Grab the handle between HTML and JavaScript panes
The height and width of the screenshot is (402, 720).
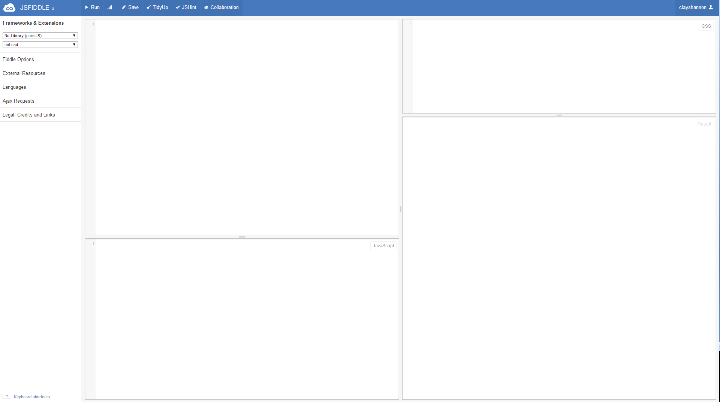click(x=242, y=237)
